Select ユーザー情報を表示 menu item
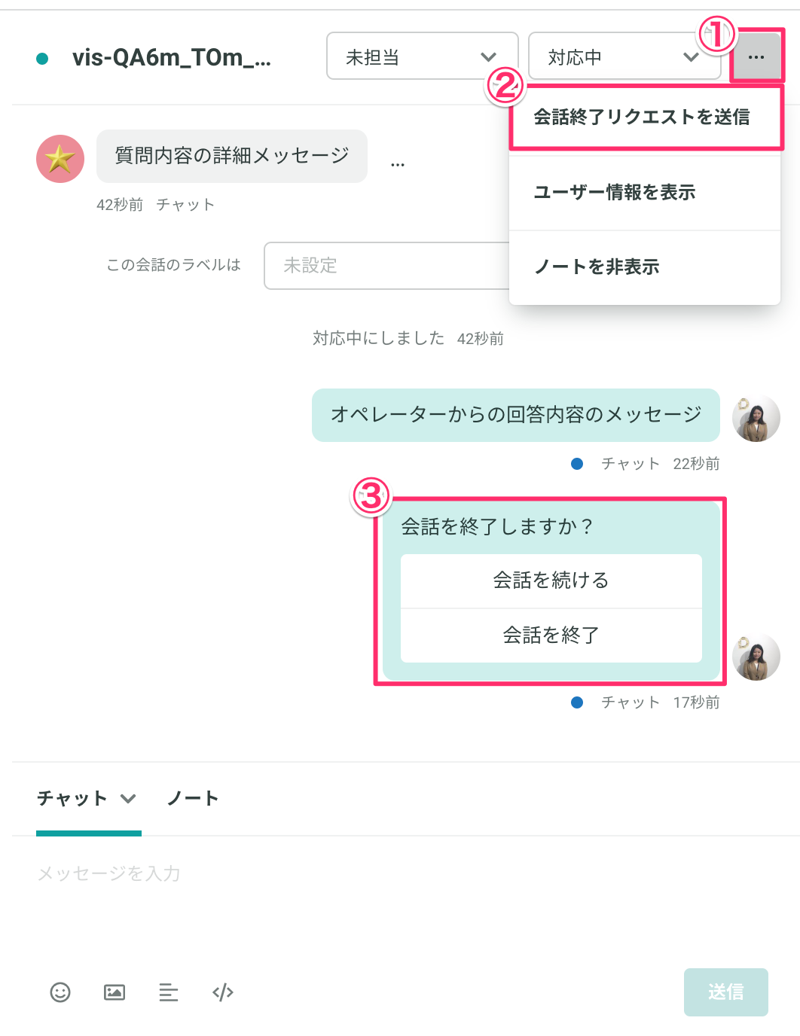 [x=645, y=193]
